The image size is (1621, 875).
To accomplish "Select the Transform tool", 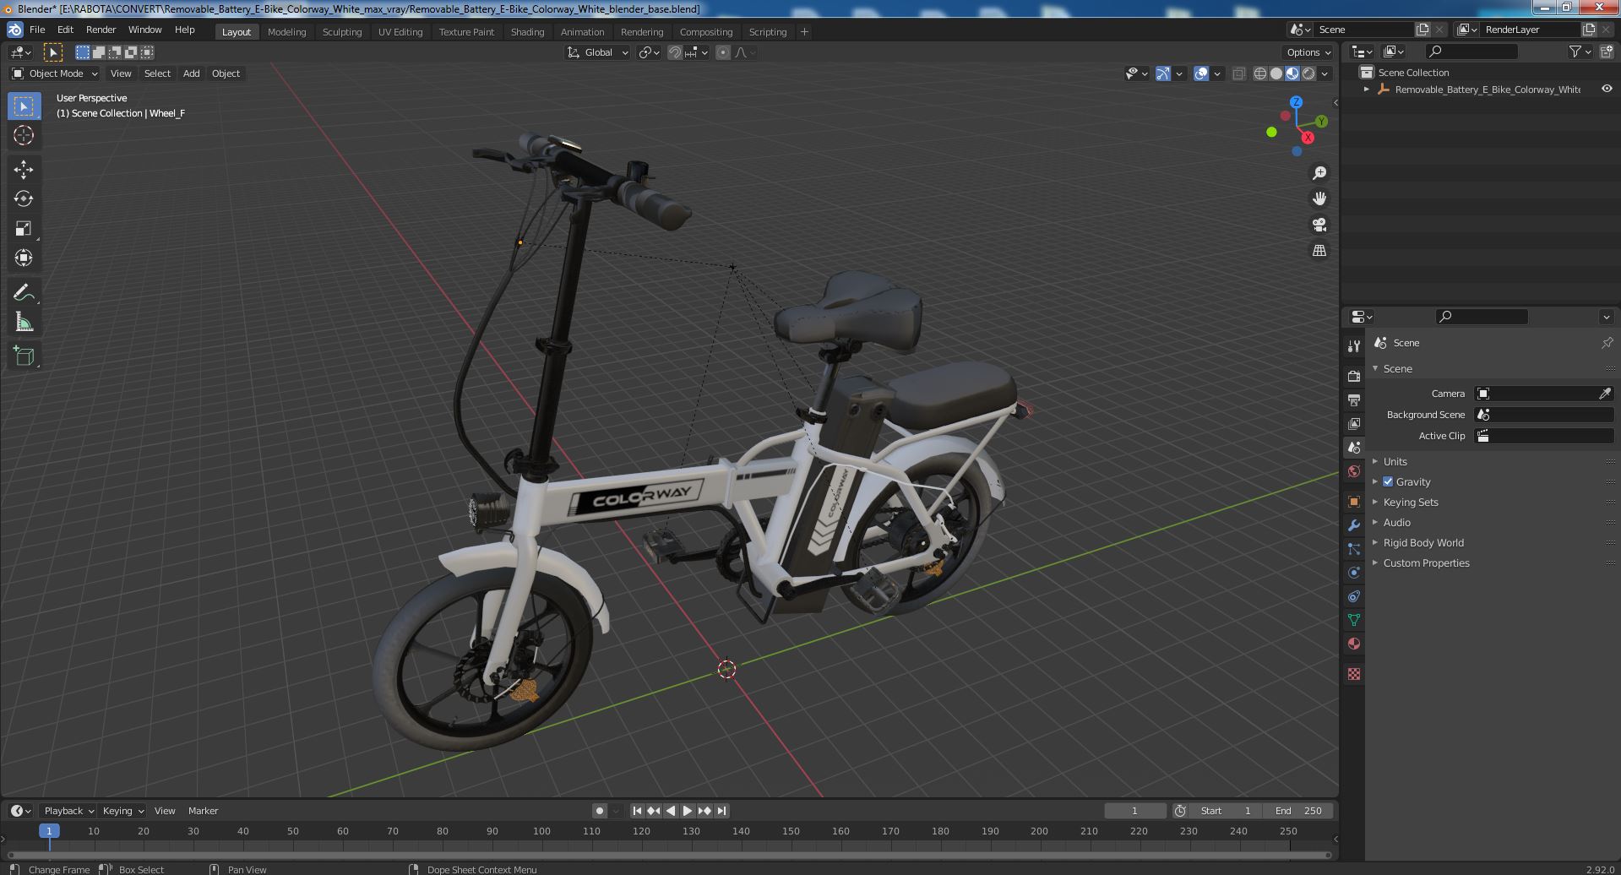I will (24, 258).
